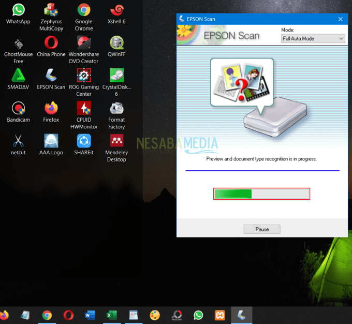The image size is (352, 324).
Task: Click the green scan progress bar
Action: pyautogui.click(x=261, y=194)
